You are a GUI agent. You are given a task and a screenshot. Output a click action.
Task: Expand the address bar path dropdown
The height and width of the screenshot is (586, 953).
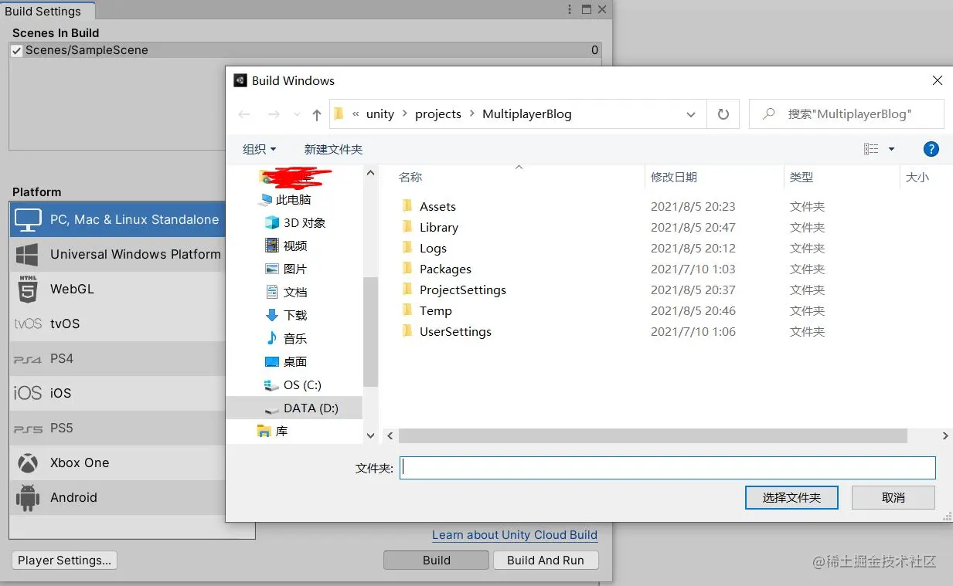coord(690,114)
